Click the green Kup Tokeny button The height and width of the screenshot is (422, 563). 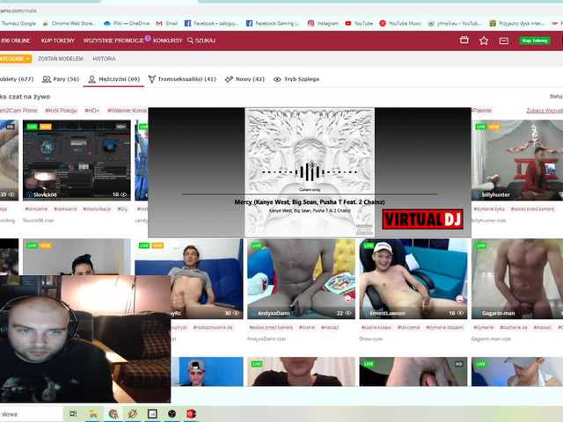click(x=535, y=40)
